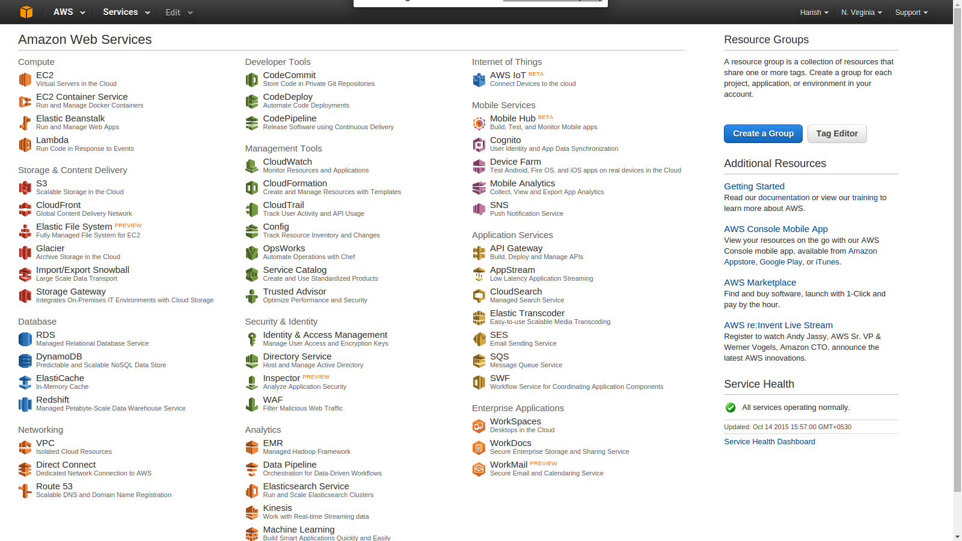Open the WAF icon
The height and width of the screenshot is (541, 962).
252,404
